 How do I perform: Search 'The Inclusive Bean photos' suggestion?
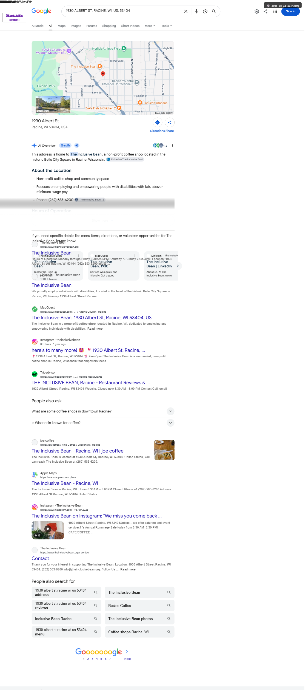[x=139, y=619]
